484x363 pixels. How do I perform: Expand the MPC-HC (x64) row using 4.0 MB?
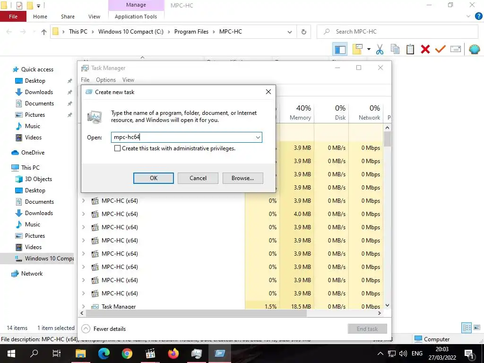coord(83,214)
